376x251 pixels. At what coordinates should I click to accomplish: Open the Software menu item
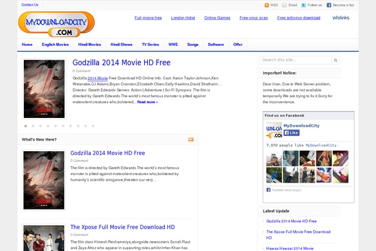[216, 45]
